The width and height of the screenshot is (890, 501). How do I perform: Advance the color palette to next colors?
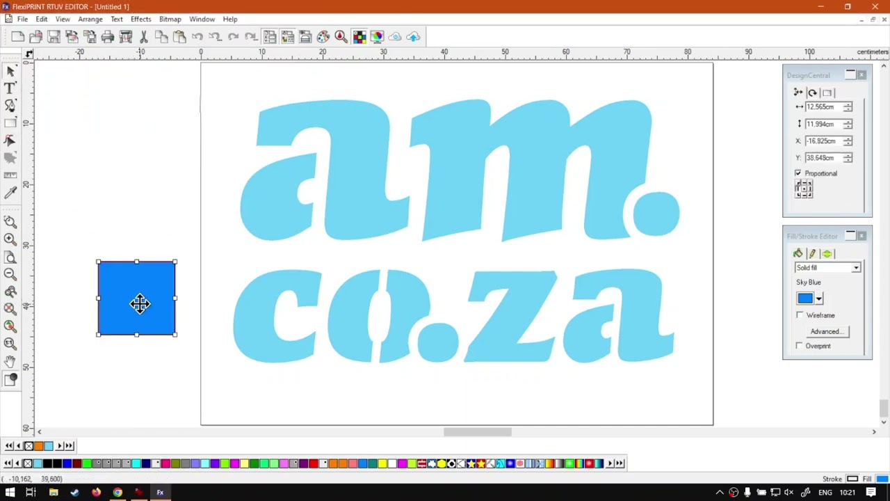(x=610, y=463)
